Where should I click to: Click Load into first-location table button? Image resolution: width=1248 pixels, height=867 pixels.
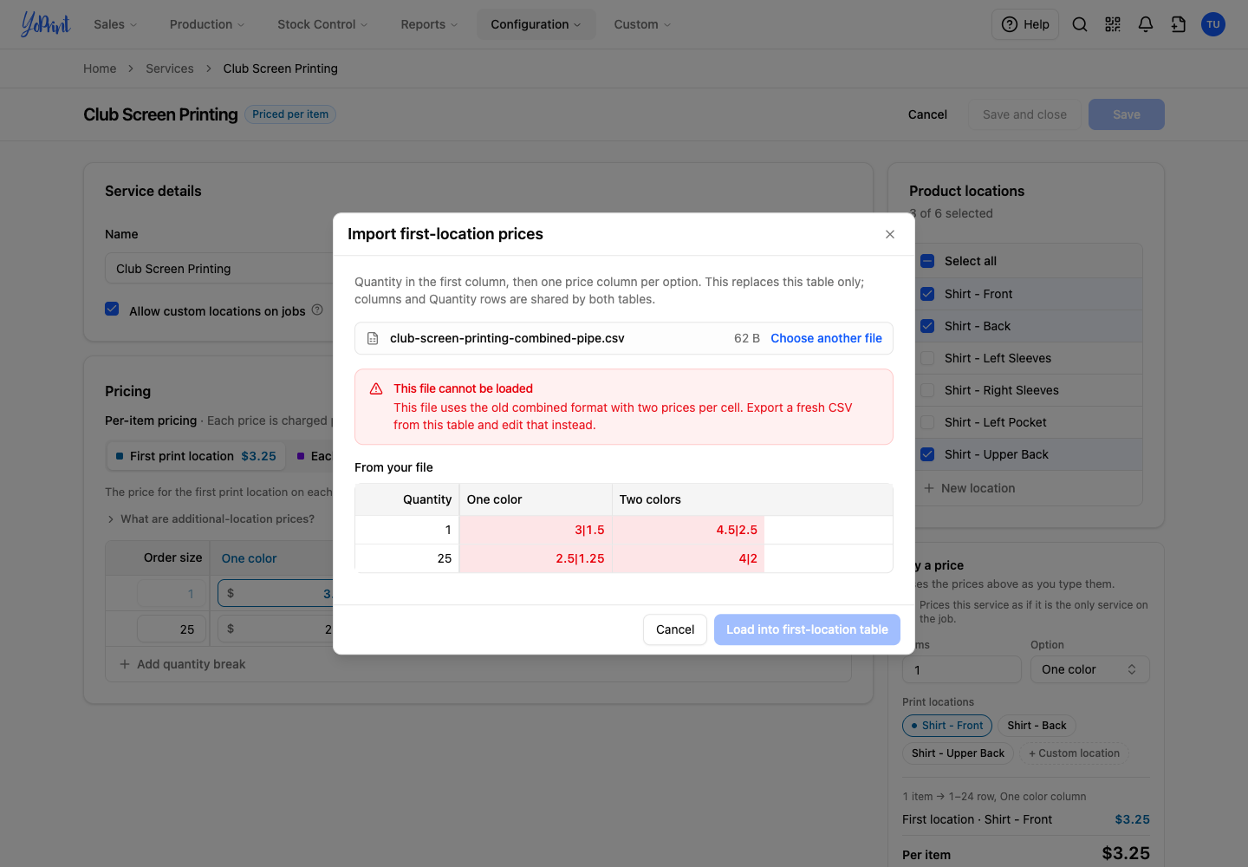tap(807, 629)
